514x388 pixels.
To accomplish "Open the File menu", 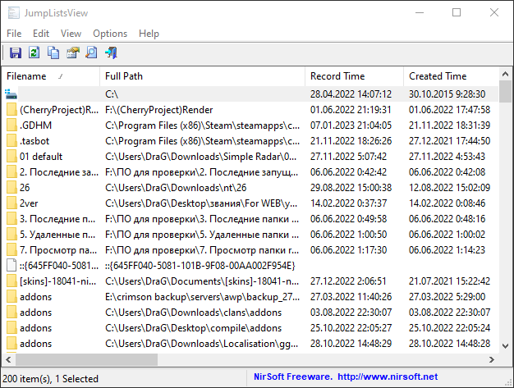I will [x=14, y=34].
